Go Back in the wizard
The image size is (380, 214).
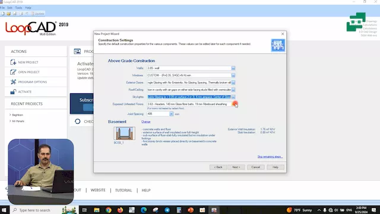[218, 167]
